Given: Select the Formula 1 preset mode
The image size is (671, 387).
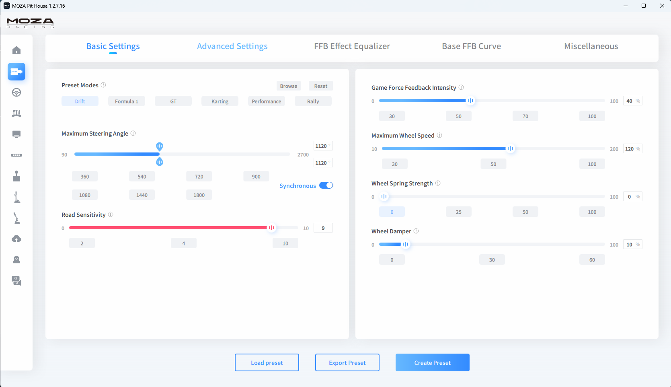Looking at the screenshot, I should coord(127,101).
